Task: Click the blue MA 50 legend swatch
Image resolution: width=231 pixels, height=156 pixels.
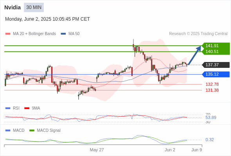Action: click(x=63, y=34)
